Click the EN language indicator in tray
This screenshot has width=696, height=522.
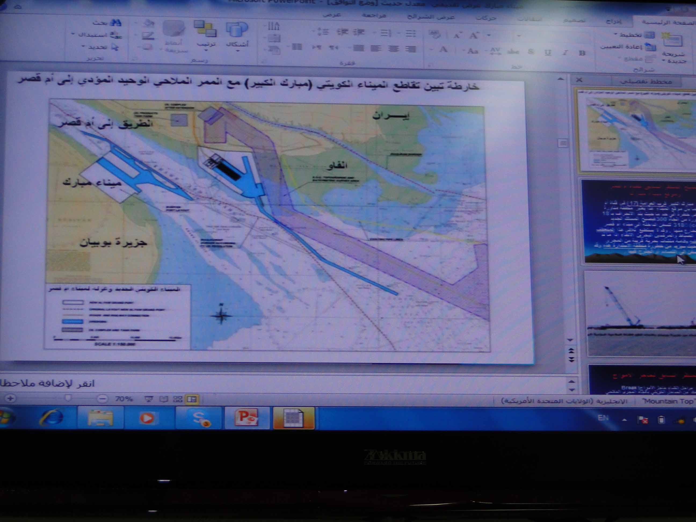point(603,418)
